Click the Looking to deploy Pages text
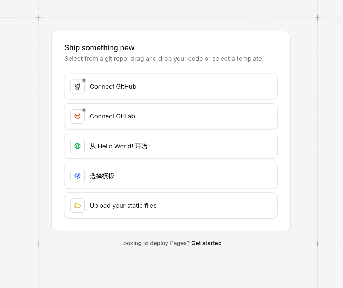The image size is (343, 288). click(155, 243)
